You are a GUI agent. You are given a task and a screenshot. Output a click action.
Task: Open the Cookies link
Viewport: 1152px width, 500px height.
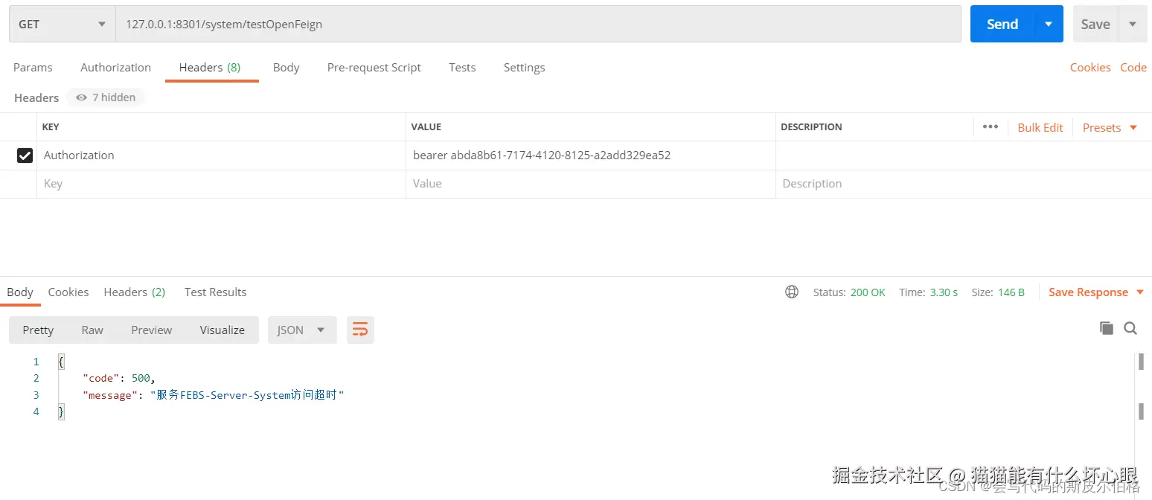point(1089,67)
